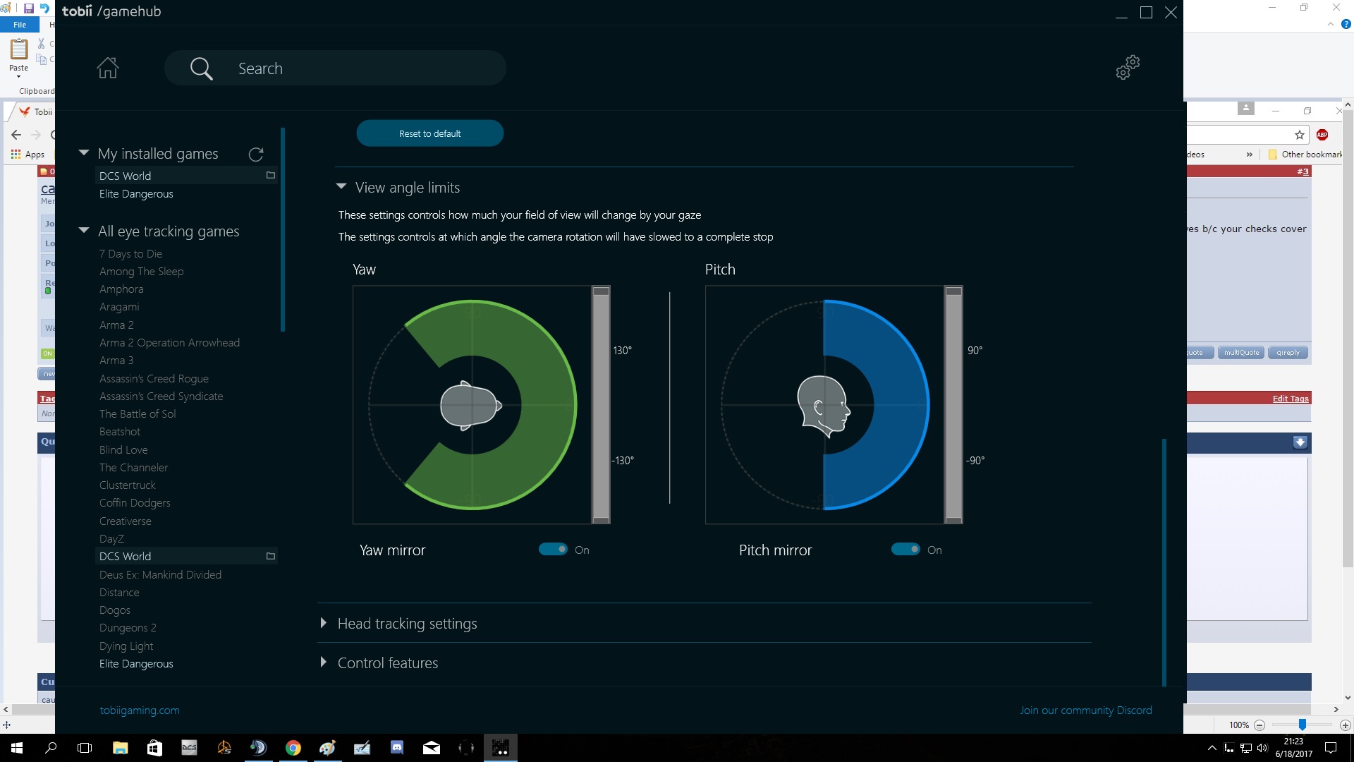Launch DCS World from taskbar
Image resolution: width=1354 pixels, height=762 pixels.
pos(189,748)
